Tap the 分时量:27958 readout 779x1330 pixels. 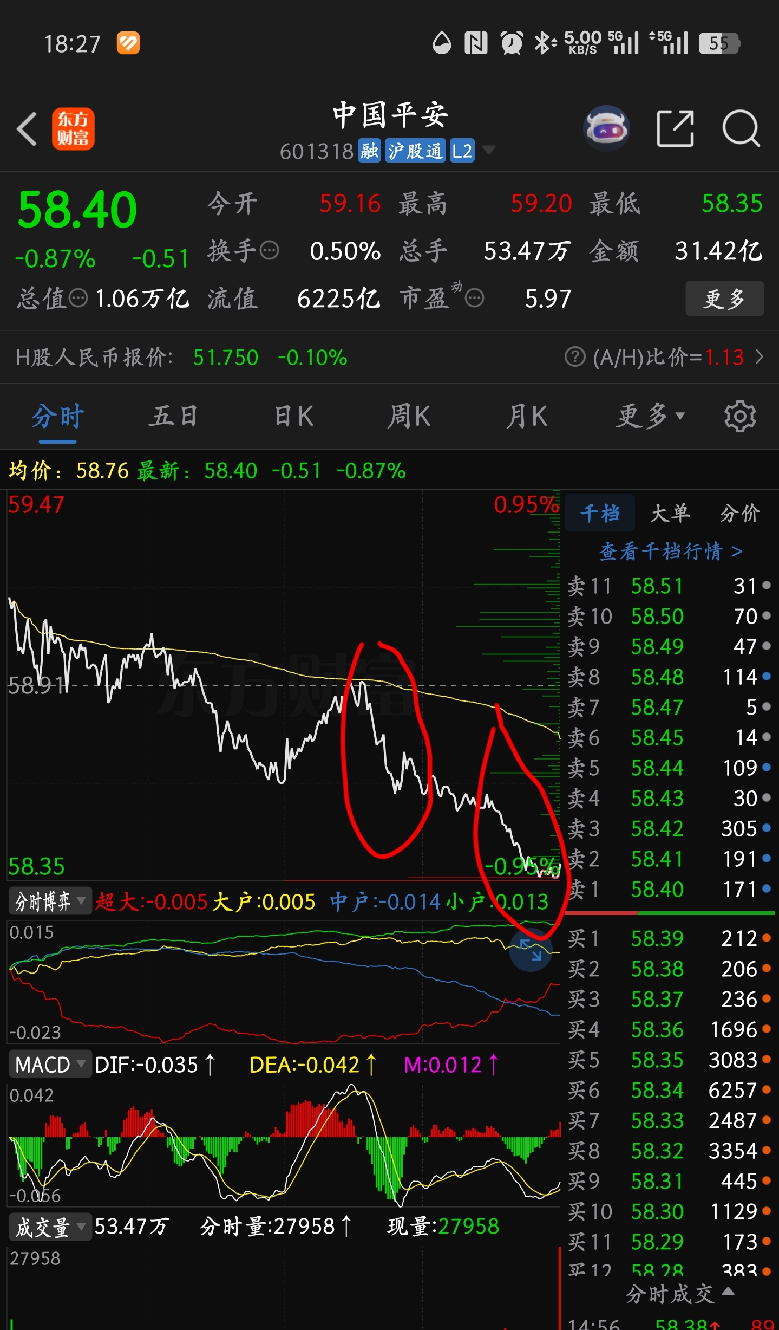click(x=276, y=1227)
